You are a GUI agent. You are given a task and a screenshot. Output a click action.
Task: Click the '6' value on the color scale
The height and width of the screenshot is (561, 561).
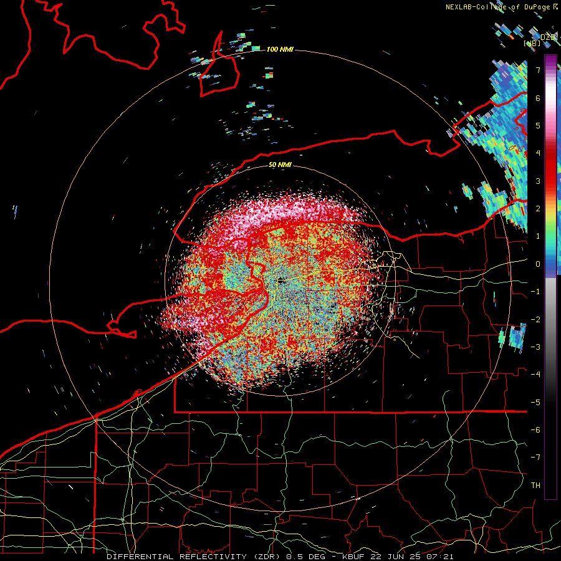538,98
